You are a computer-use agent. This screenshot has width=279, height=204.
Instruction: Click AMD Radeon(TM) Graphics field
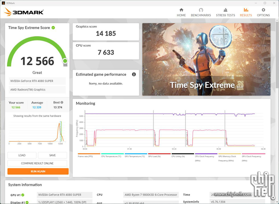click(37, 90)
